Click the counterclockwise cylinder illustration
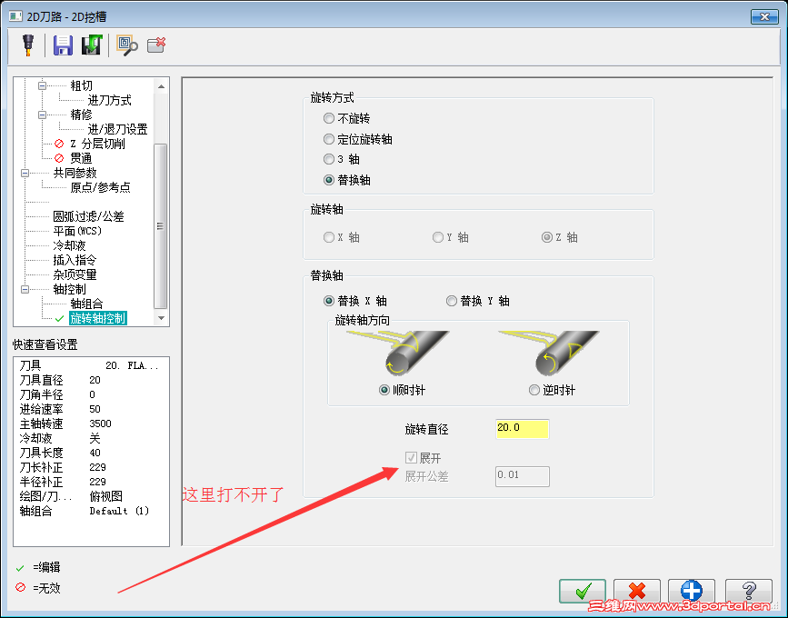The width and height of the screenshot is (788, 618). point(550,353)
